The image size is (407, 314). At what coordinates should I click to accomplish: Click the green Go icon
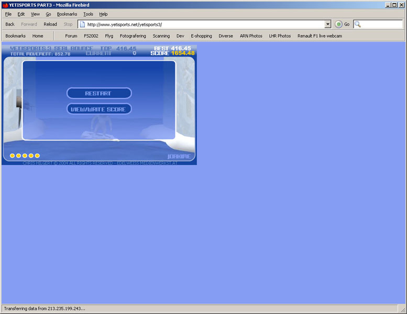tap(338, 25)
